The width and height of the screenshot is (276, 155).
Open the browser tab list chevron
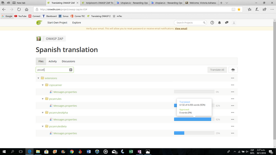(x=227, y=3)
